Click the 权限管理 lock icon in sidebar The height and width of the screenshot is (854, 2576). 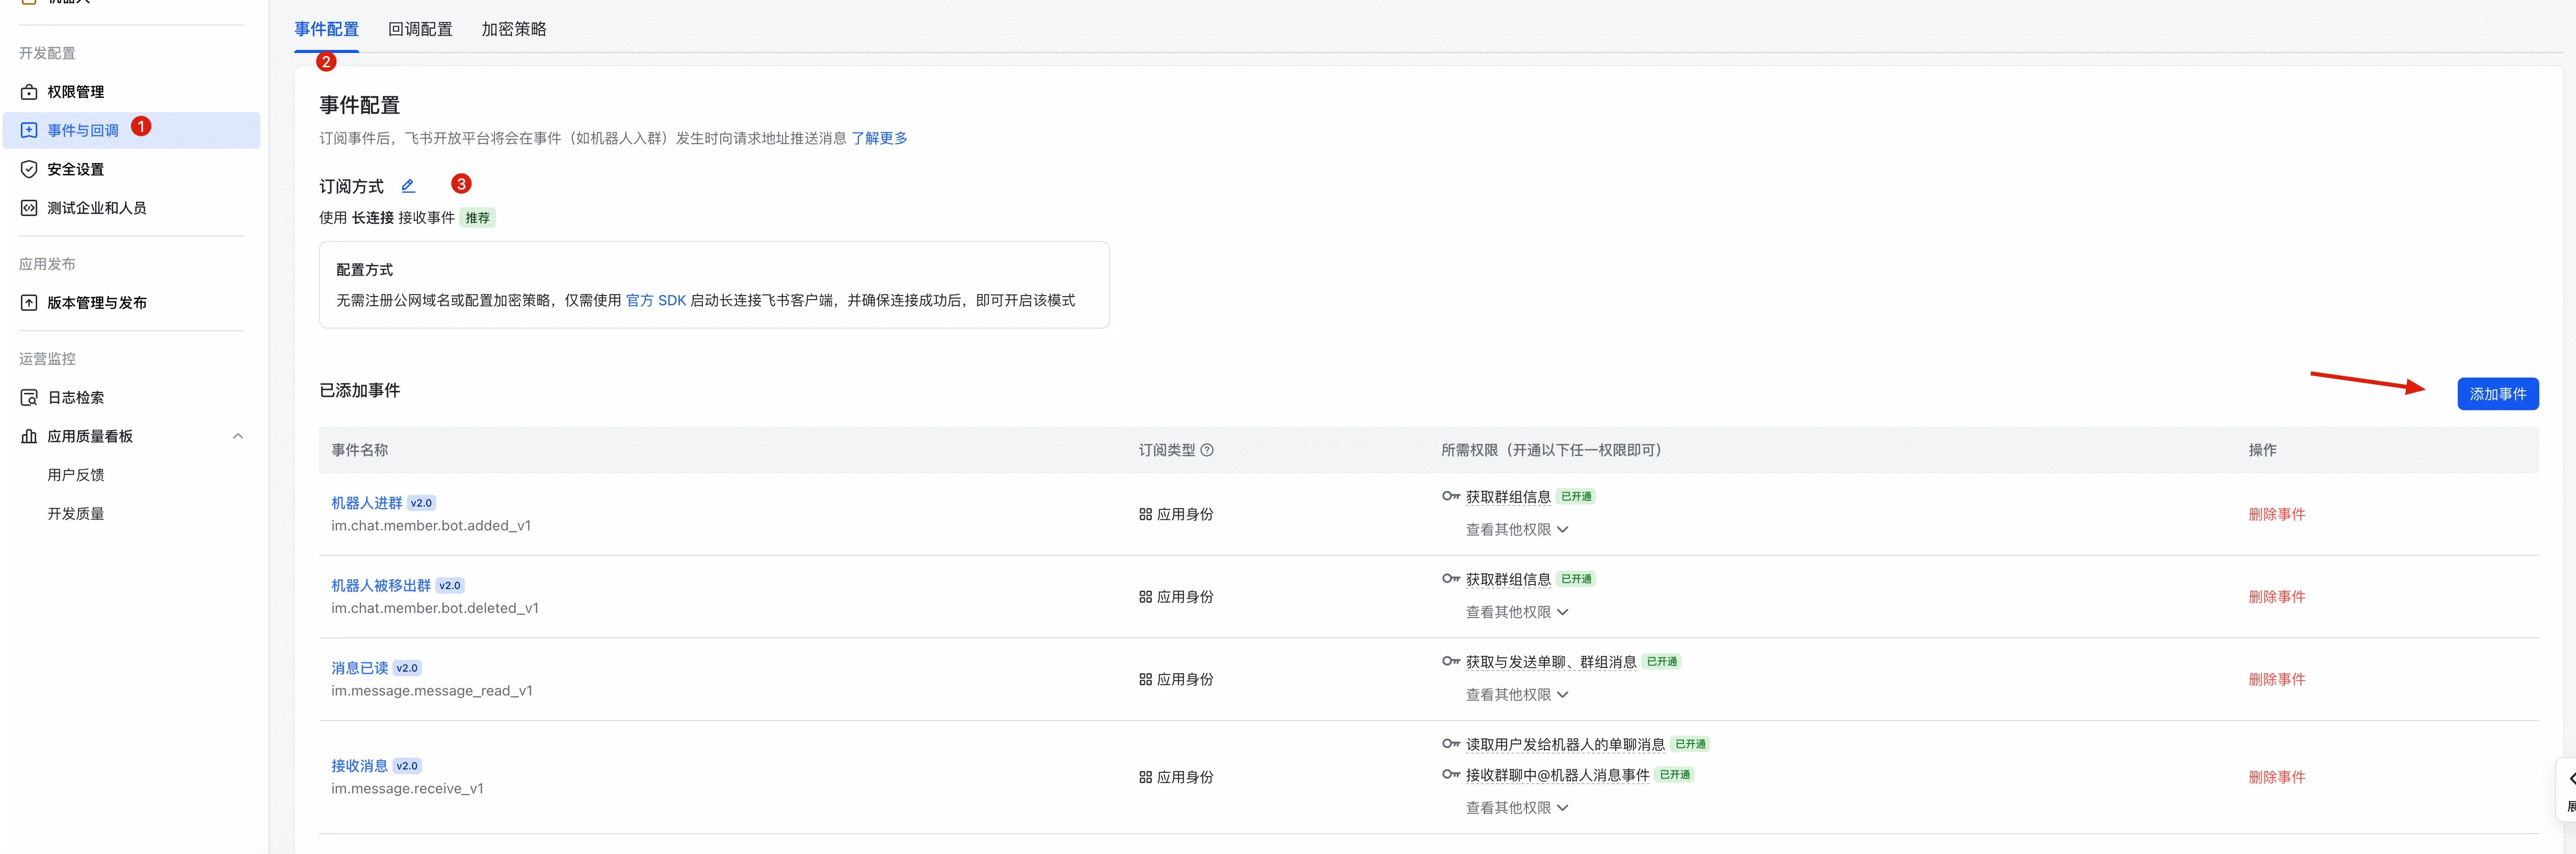click(29, 92)
